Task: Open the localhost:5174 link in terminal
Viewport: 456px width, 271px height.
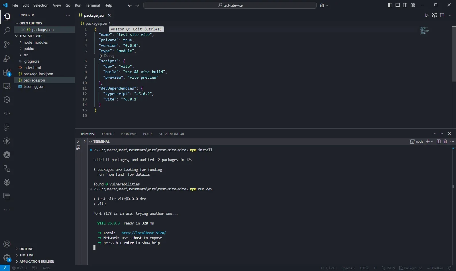Action: pos(143,233)
